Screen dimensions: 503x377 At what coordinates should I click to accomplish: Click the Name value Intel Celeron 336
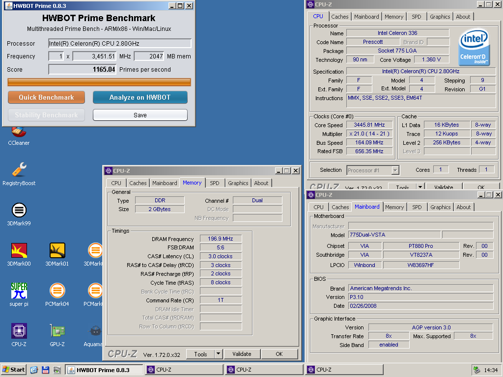coord(397,33)
